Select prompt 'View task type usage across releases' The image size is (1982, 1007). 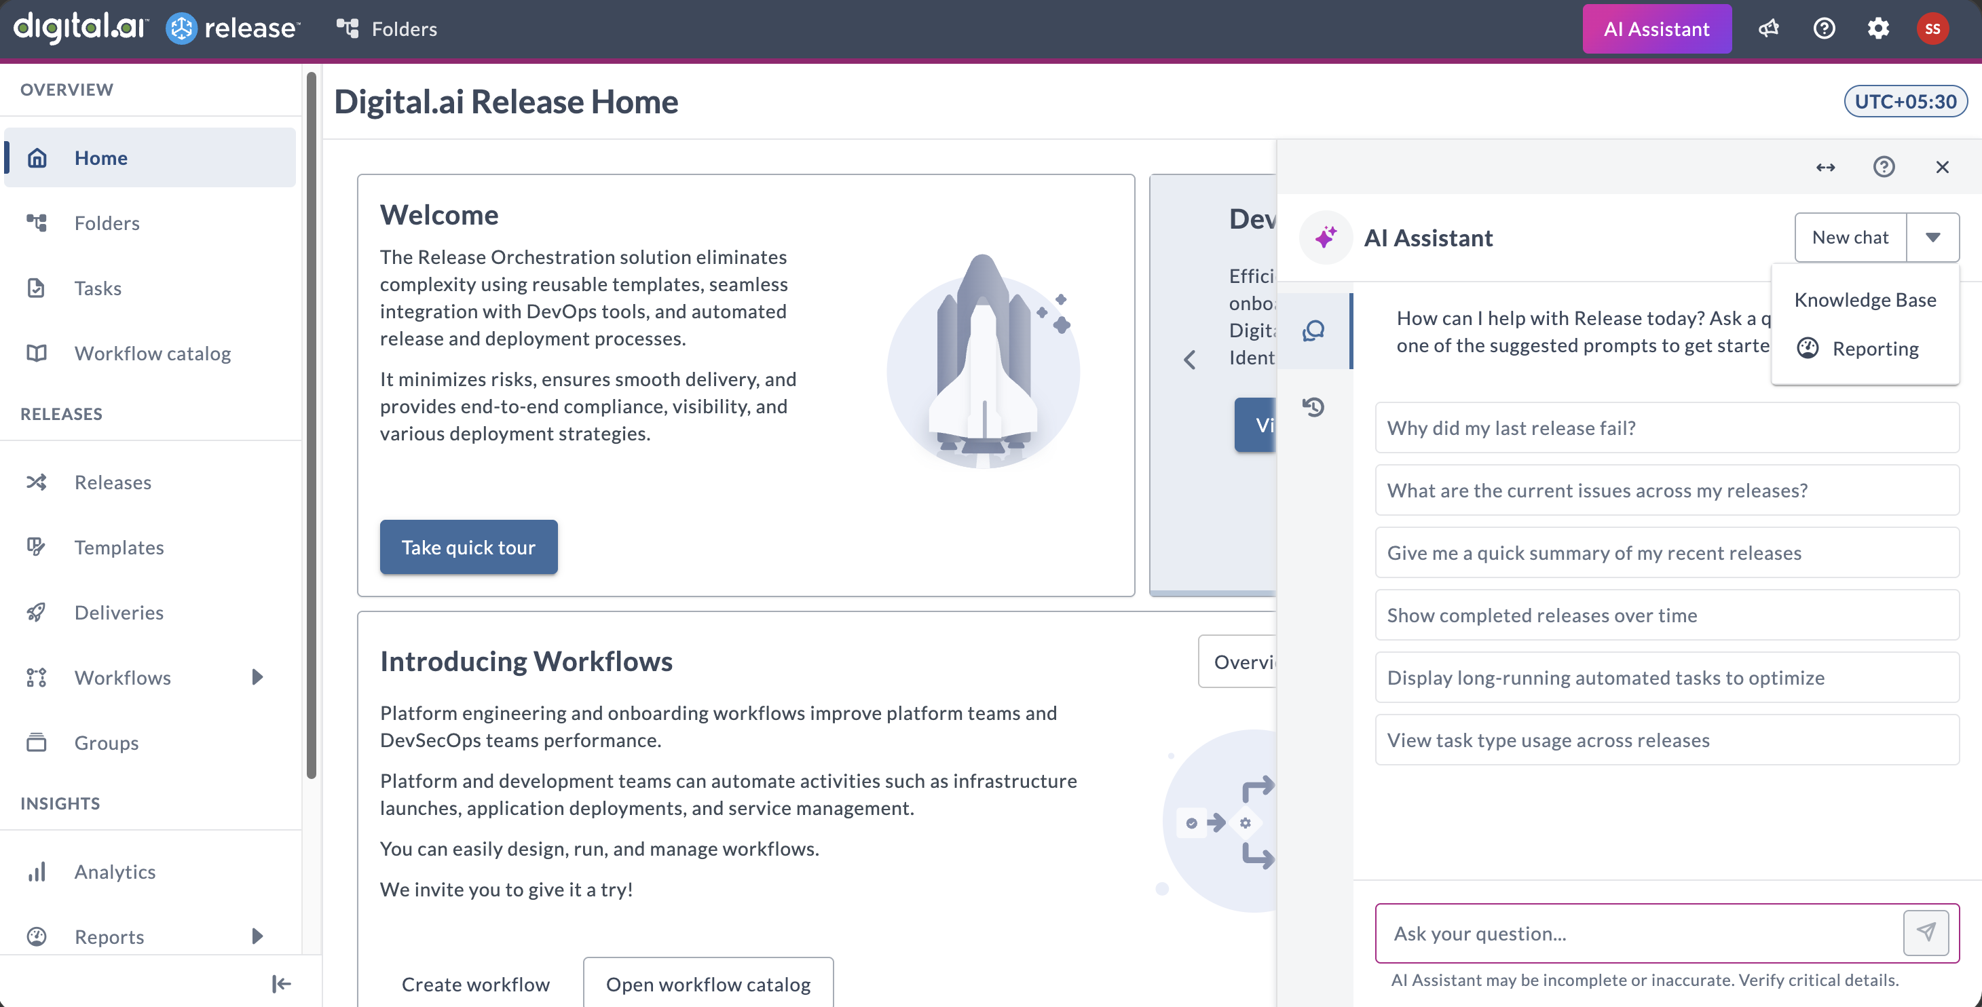(1667, 739)
